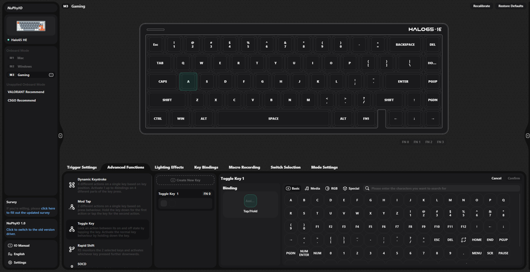
Task: Select the Basic key category
Action: pos(292,188)
